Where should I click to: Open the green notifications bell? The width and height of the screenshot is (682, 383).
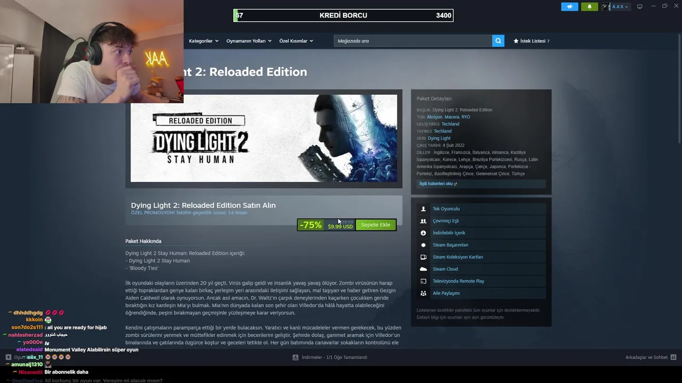589,6
